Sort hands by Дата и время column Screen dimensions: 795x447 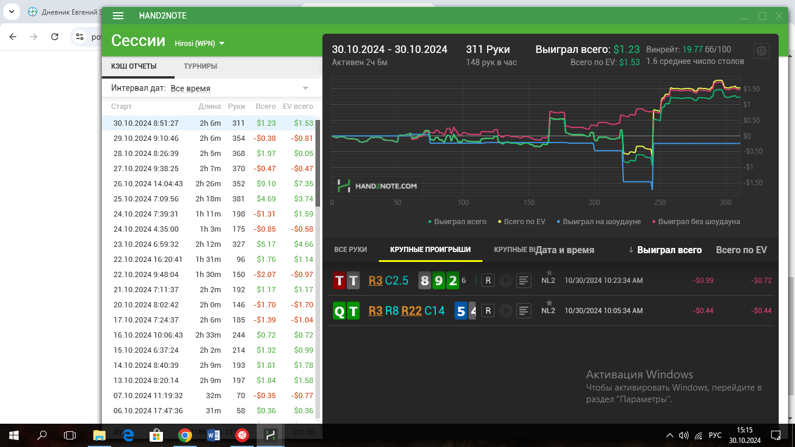pos(565,250)
